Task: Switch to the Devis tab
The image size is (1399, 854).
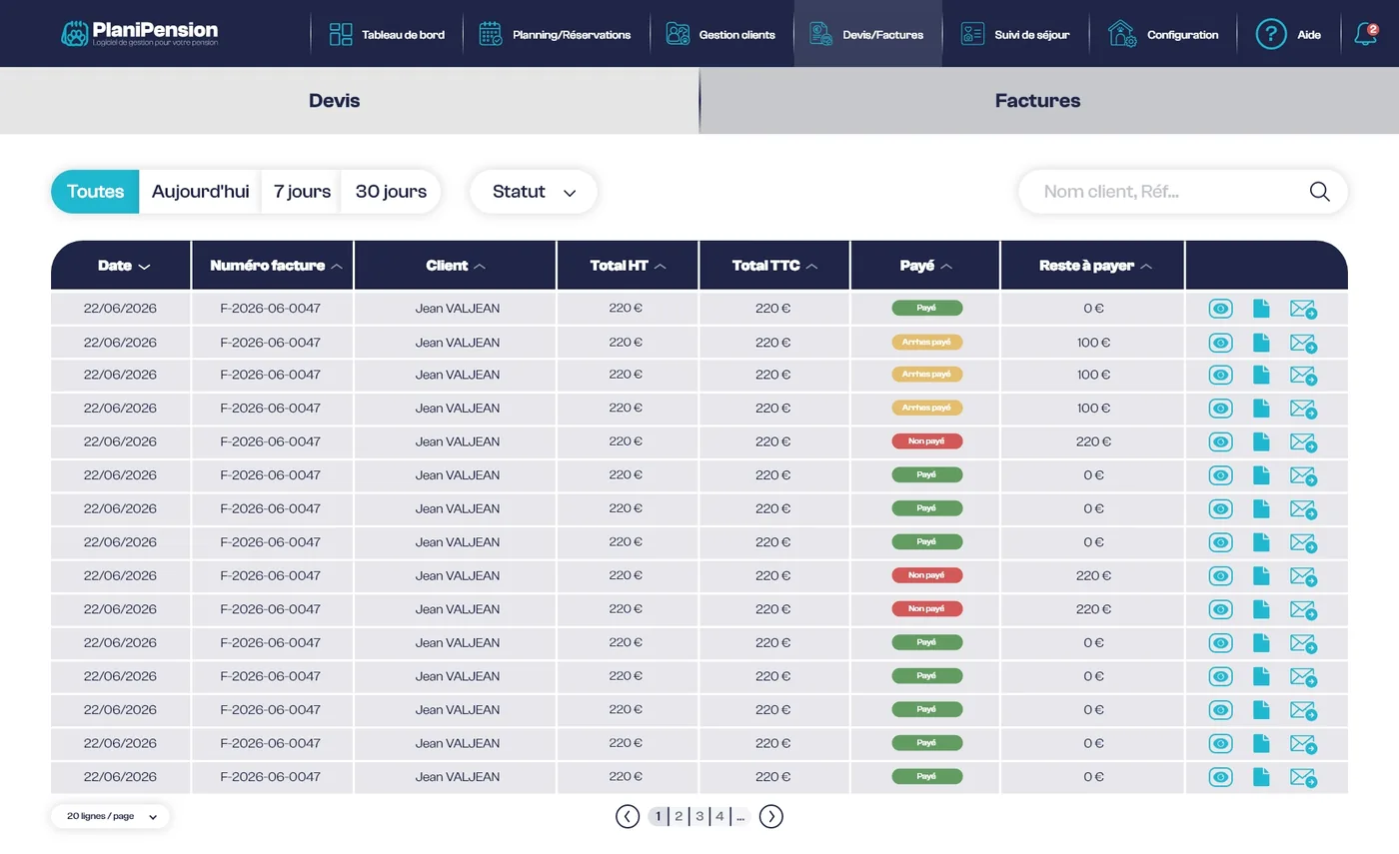Action: pyautogui.click(x=349, y=101)
